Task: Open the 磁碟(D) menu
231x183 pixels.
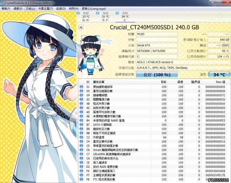Action: tap(61, 9)
